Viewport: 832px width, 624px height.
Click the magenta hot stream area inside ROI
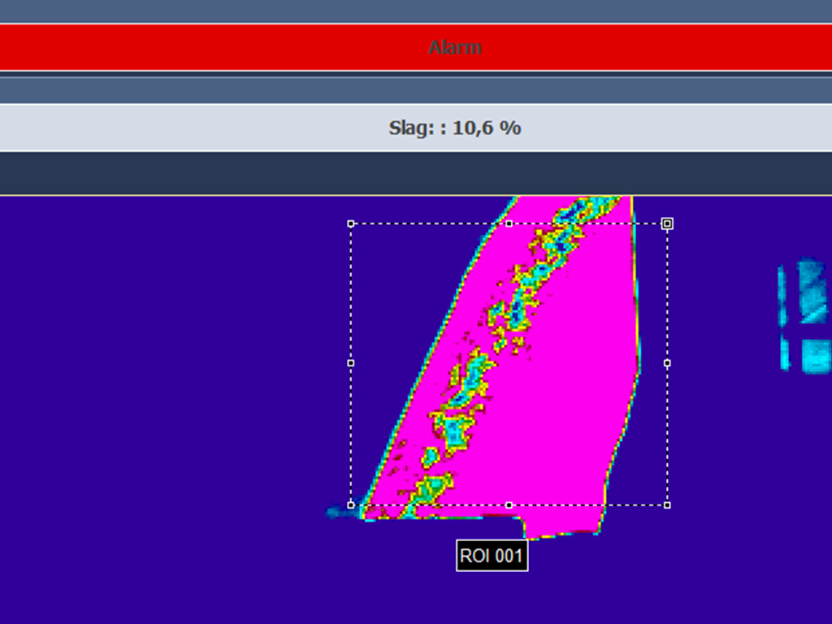[569, 390]
